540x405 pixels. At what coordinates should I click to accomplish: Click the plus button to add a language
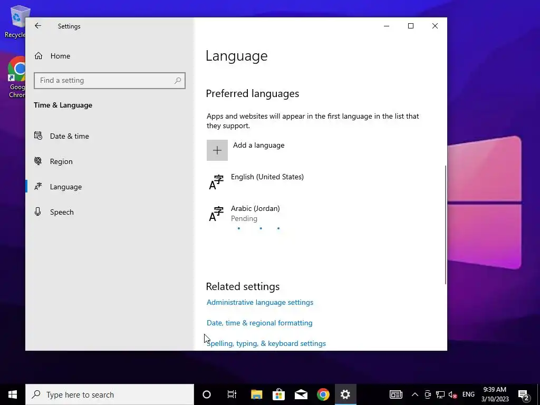pos(217,150)
